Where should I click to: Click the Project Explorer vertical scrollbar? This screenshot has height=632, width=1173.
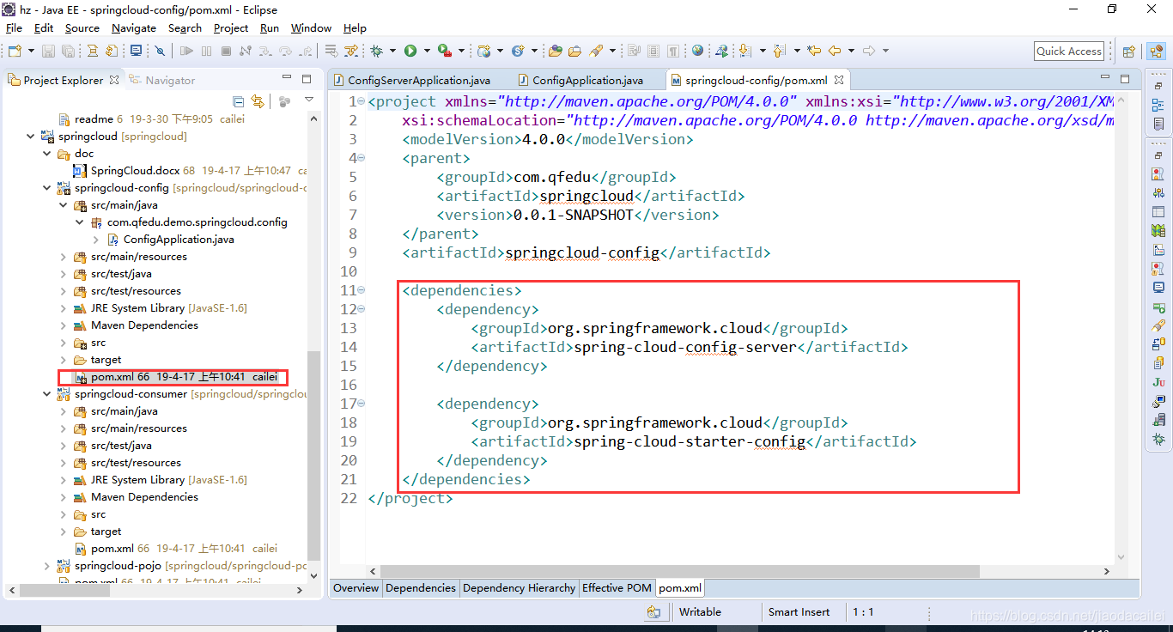point(314,455)
